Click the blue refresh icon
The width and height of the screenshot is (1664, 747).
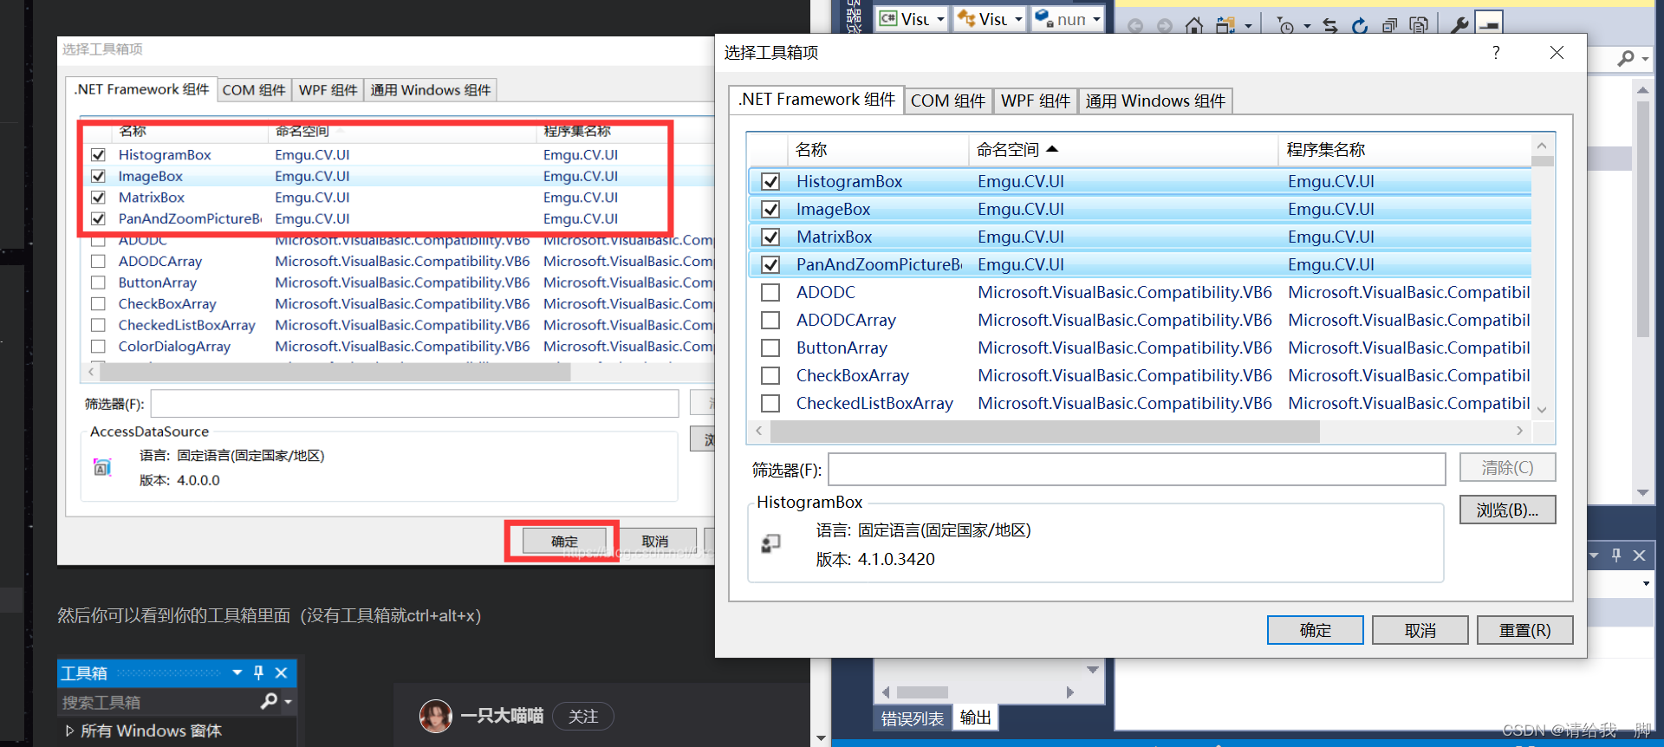(1360, 26)
